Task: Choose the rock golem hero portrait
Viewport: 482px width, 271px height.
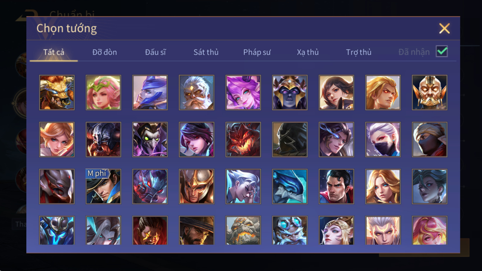Action: tap(243, 230)
